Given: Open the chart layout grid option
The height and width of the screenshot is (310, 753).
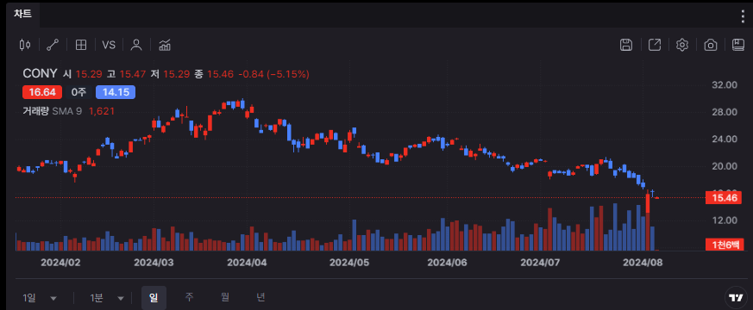Looking at the screenshot, I should pyautogui.click(x=81, y=45).
